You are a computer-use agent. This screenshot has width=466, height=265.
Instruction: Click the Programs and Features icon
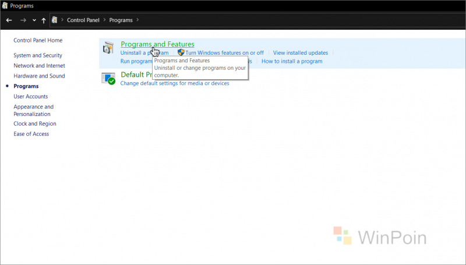click(108, 48)
